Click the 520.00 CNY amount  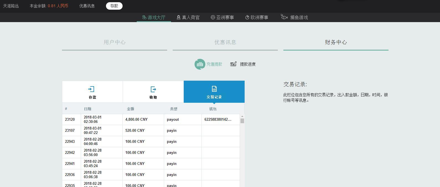coord(135,130)
